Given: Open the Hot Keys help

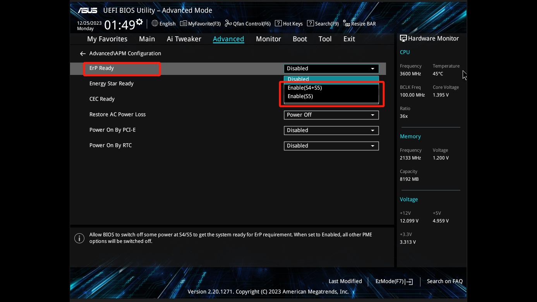Looking at the screenshot, I should pos(289,24).
